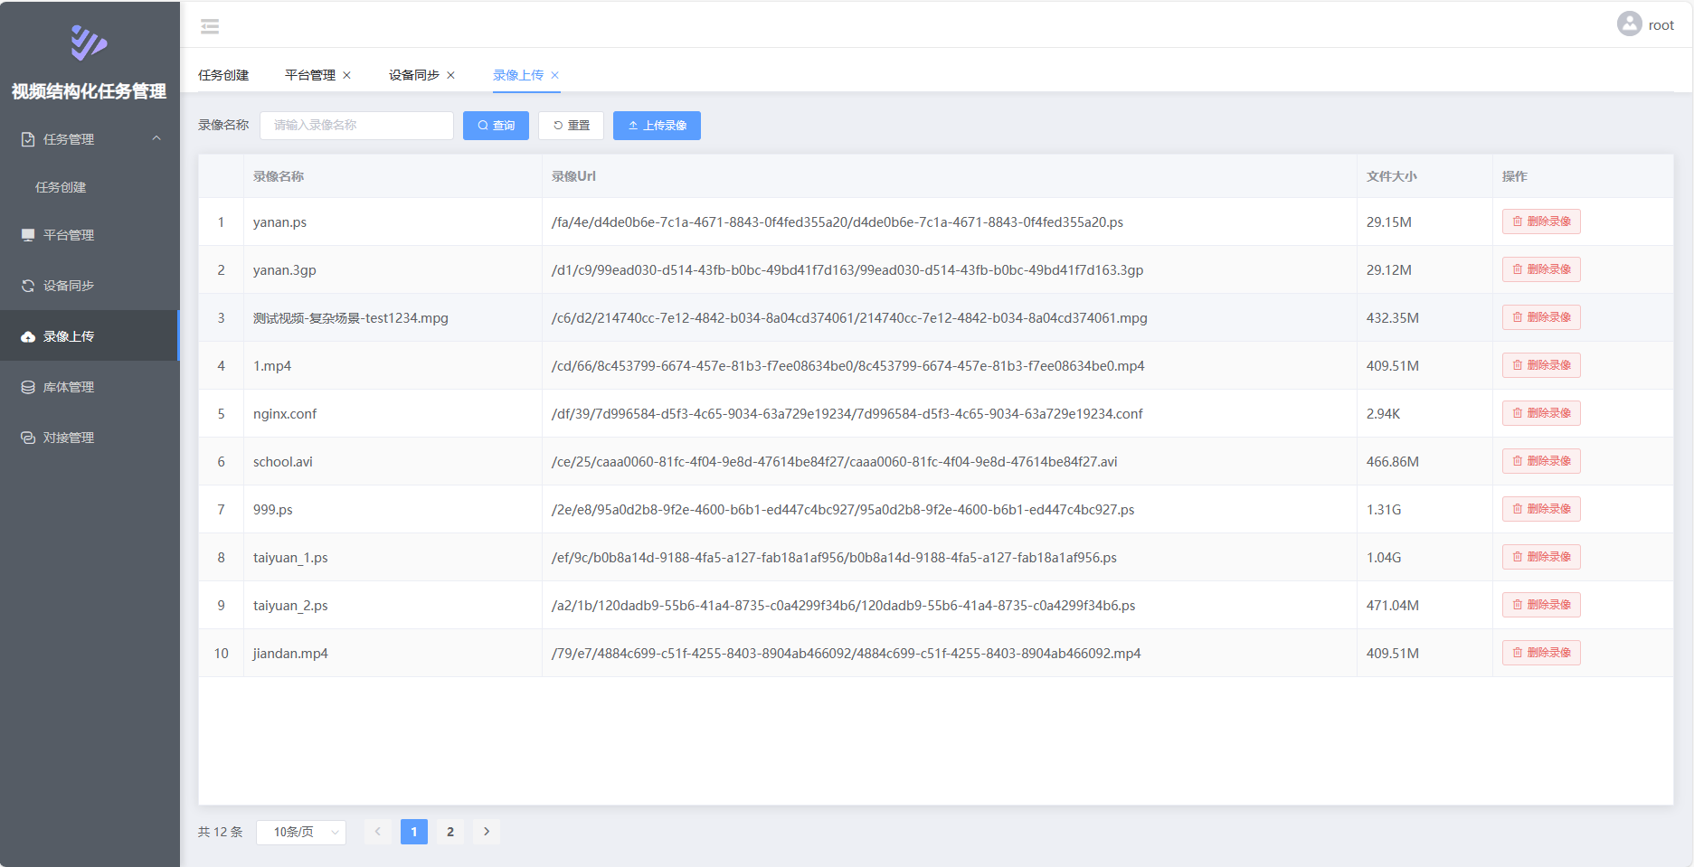The image size is (1694, 867).
Task: Focus the 录像名称 search input field
Action: [x=356, y=126]
